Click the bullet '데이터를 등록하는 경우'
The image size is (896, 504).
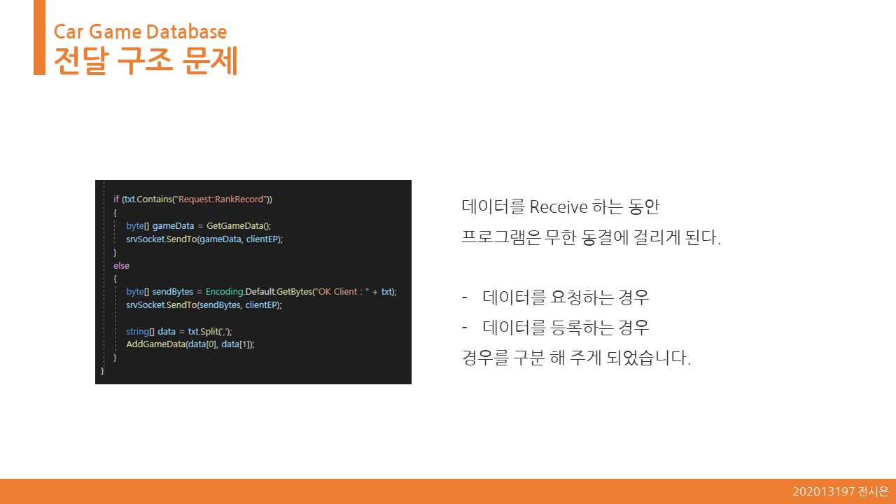point(566,328)
